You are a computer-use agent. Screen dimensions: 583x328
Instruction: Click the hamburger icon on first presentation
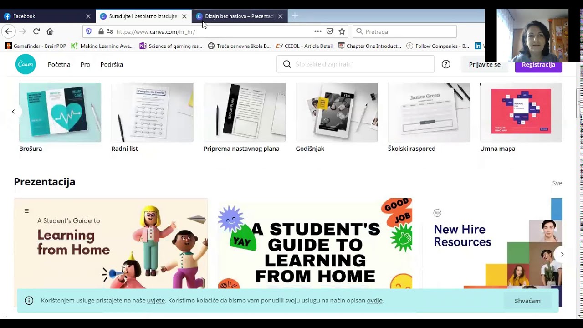tap(26, 211)
